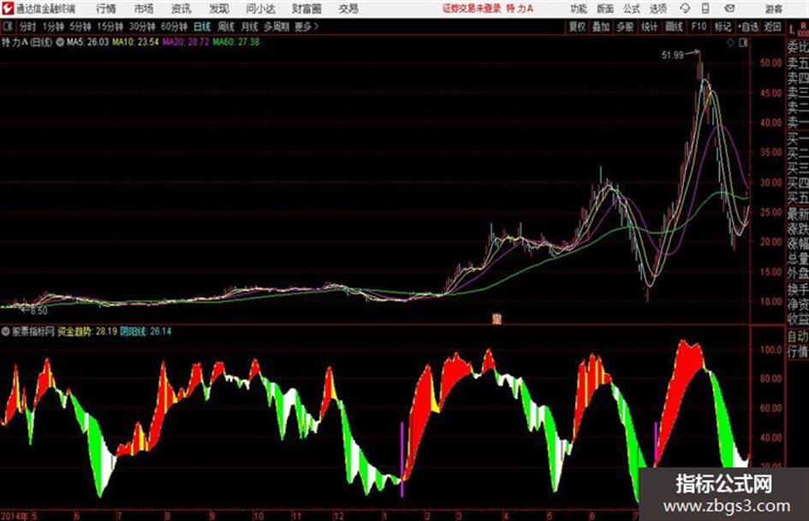Image resolution: width=809 pixels, height=521 pixels.
Task: Click the 复权 toolbar button
Action: click(x=577, y=27)
